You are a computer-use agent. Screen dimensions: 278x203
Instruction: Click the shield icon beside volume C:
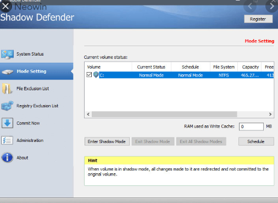click(x=96, y=75)
